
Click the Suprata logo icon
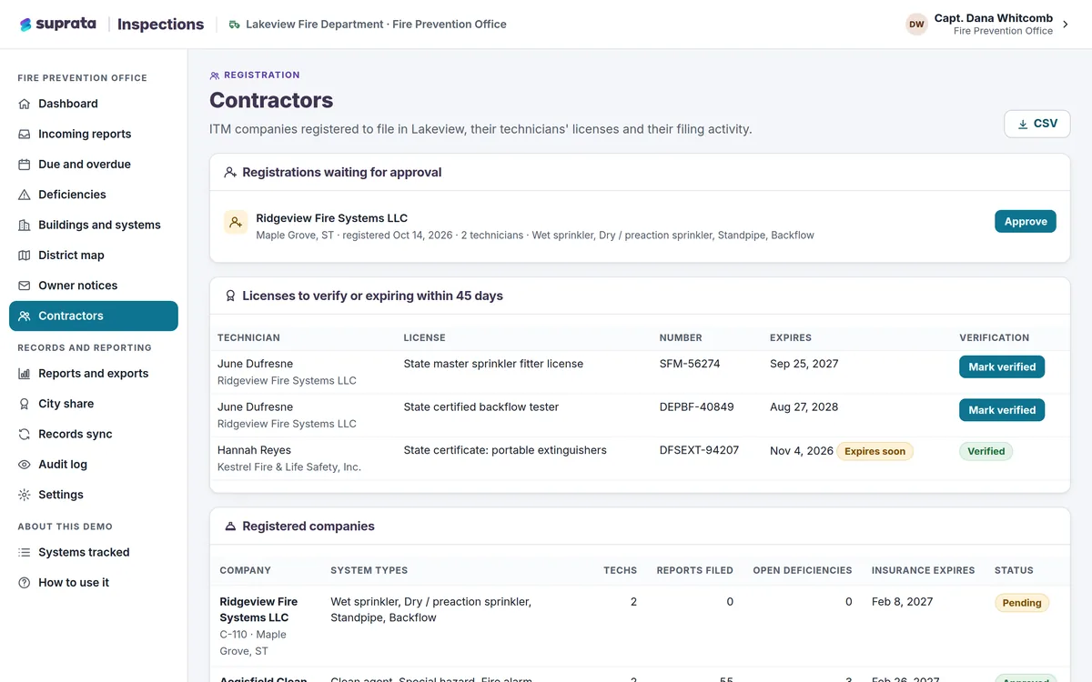click(25, 25)
